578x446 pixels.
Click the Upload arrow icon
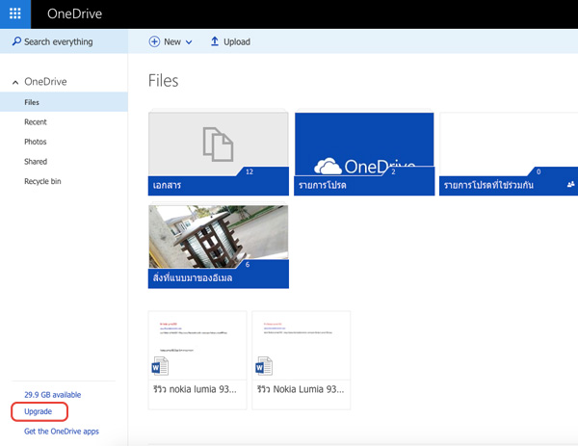215,41
